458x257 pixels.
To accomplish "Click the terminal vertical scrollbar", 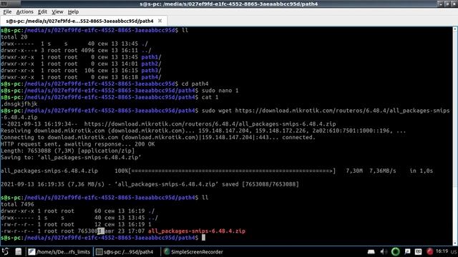I will click(455, 136).
